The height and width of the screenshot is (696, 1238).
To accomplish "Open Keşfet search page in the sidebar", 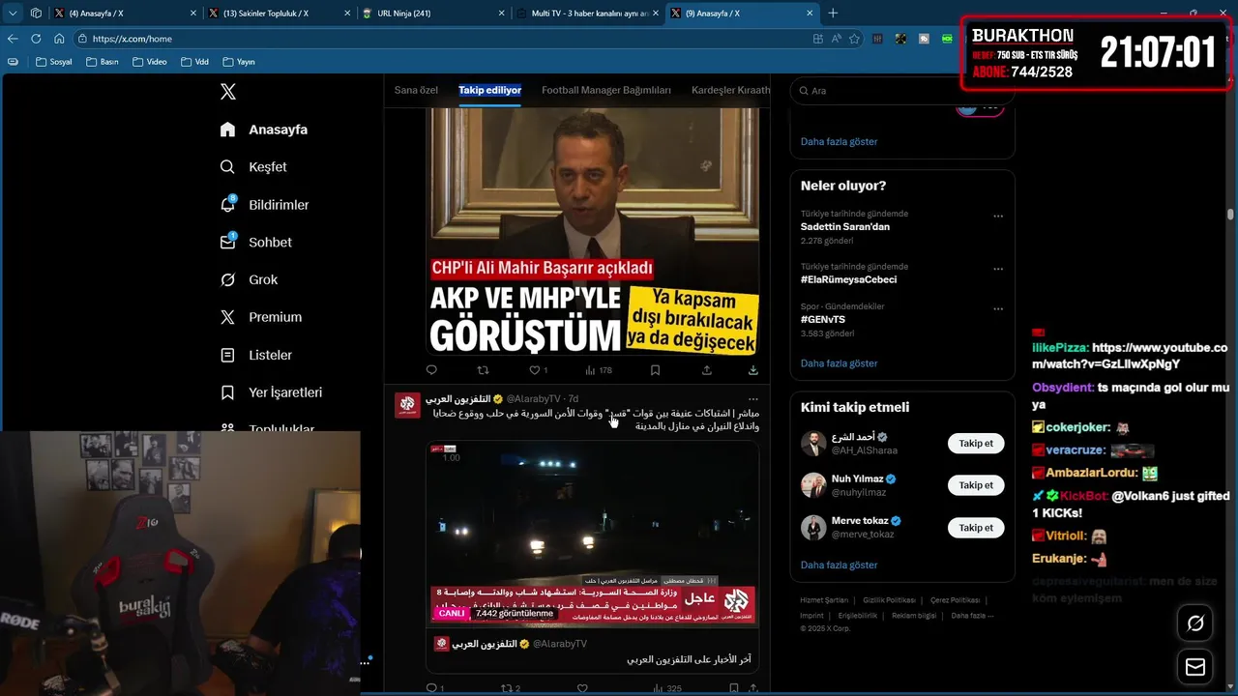I will point(254,167).
